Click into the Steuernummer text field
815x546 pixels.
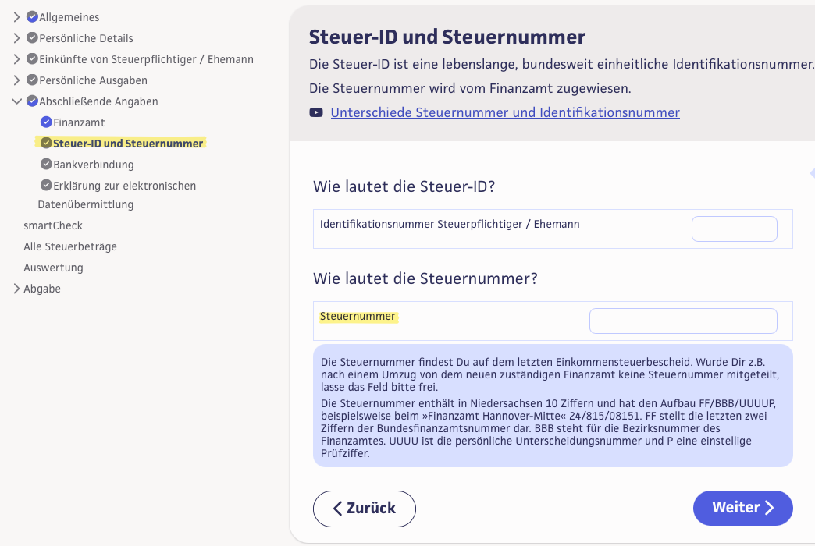(x=683, y=321)
